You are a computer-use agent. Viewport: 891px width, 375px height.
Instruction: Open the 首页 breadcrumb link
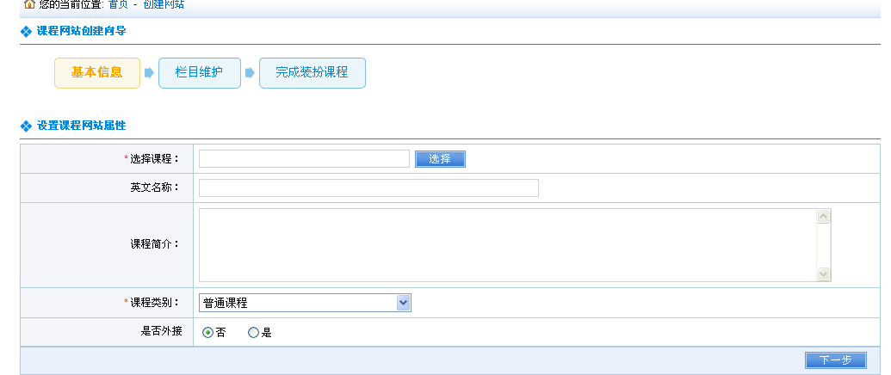[118, 4]
